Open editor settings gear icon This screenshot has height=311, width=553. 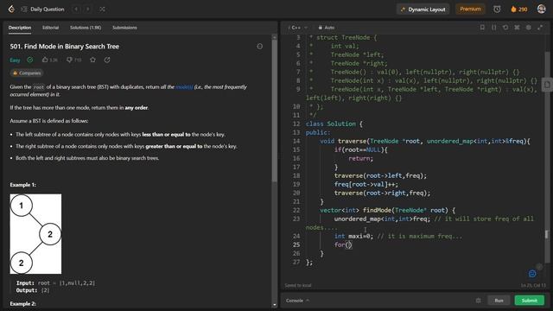(x=529, y=27)
